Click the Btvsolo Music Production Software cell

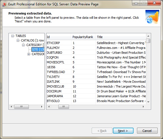pos(121,101)
